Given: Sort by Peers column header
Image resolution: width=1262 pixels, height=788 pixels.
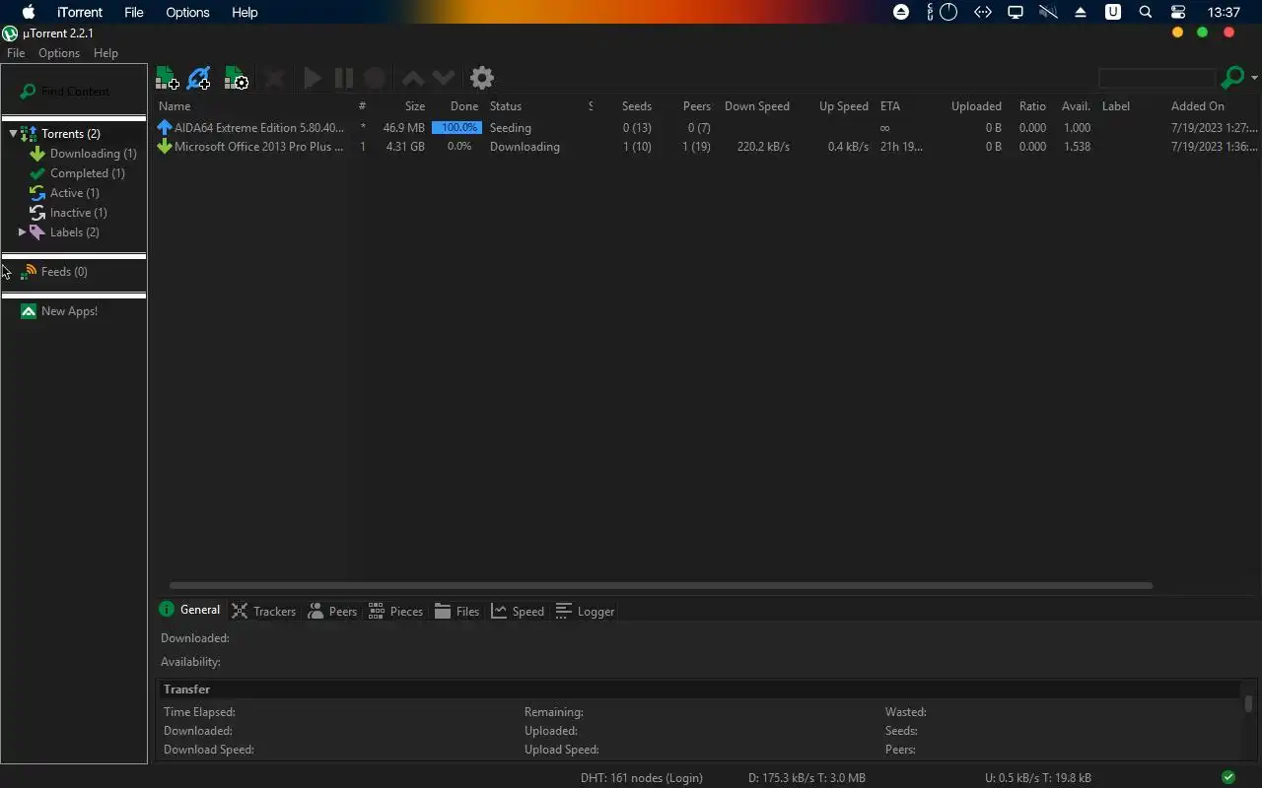Looking at the screenshot, I should [697, 106].
